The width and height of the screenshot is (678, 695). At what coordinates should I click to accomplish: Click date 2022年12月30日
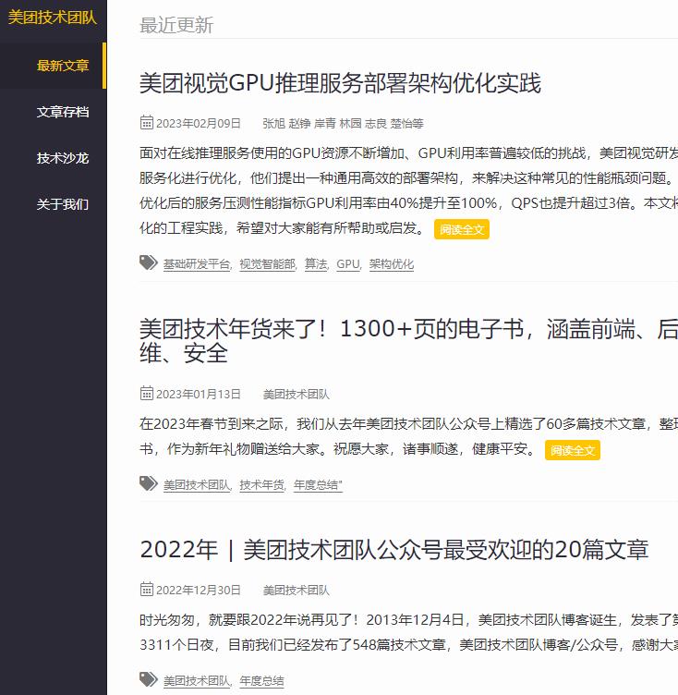[198, 591]
